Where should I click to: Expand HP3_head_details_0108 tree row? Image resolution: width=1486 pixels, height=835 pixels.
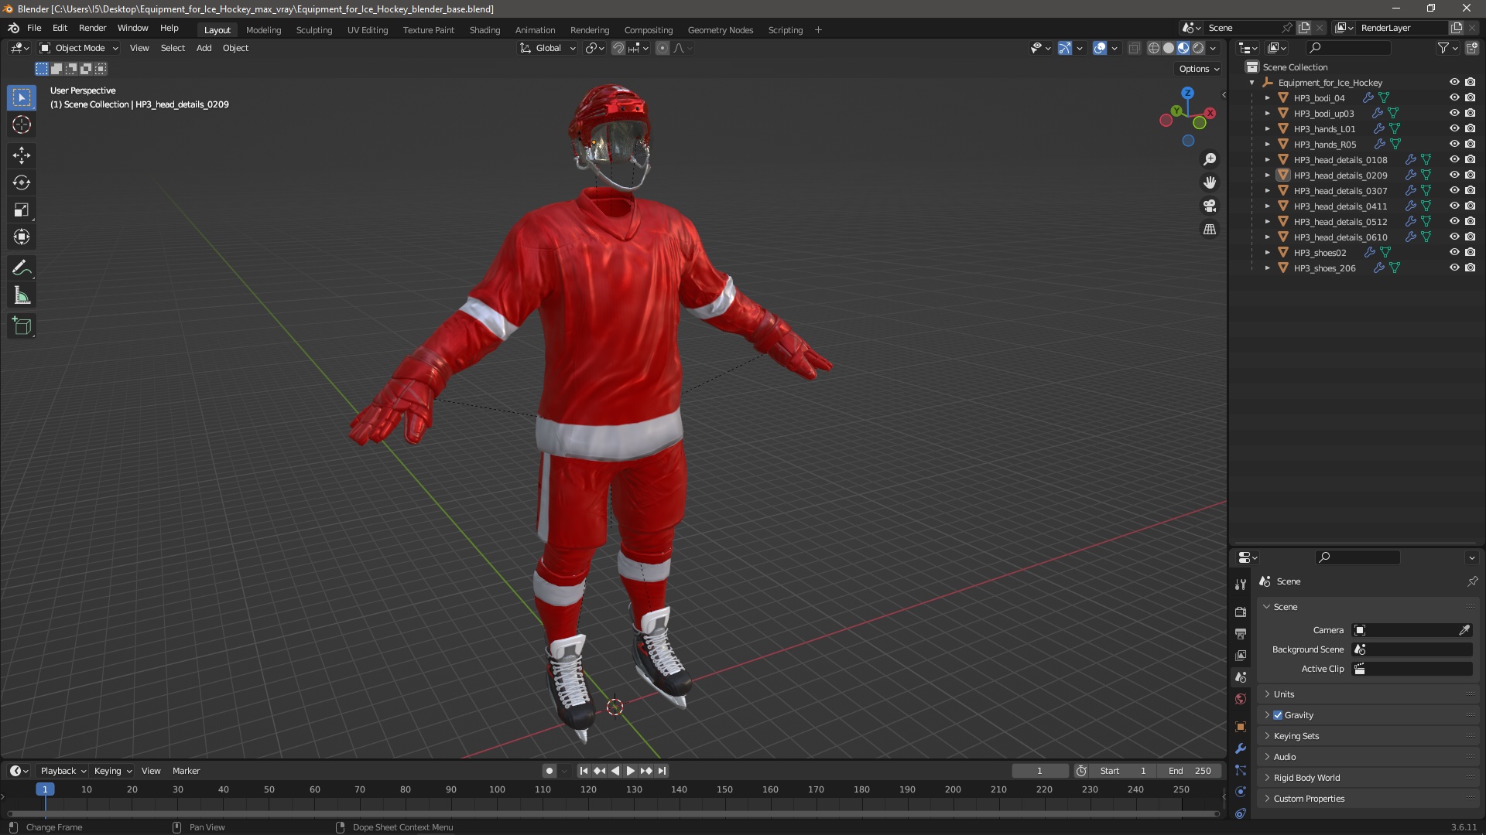click(x=1267, y=160)
